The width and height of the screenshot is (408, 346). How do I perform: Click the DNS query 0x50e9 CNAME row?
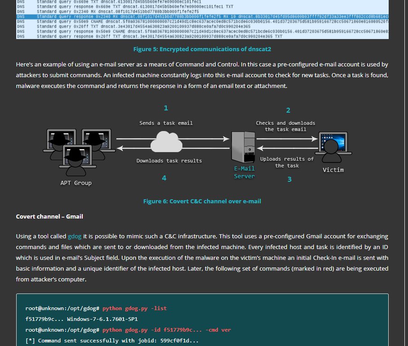(x=202, y=22)
